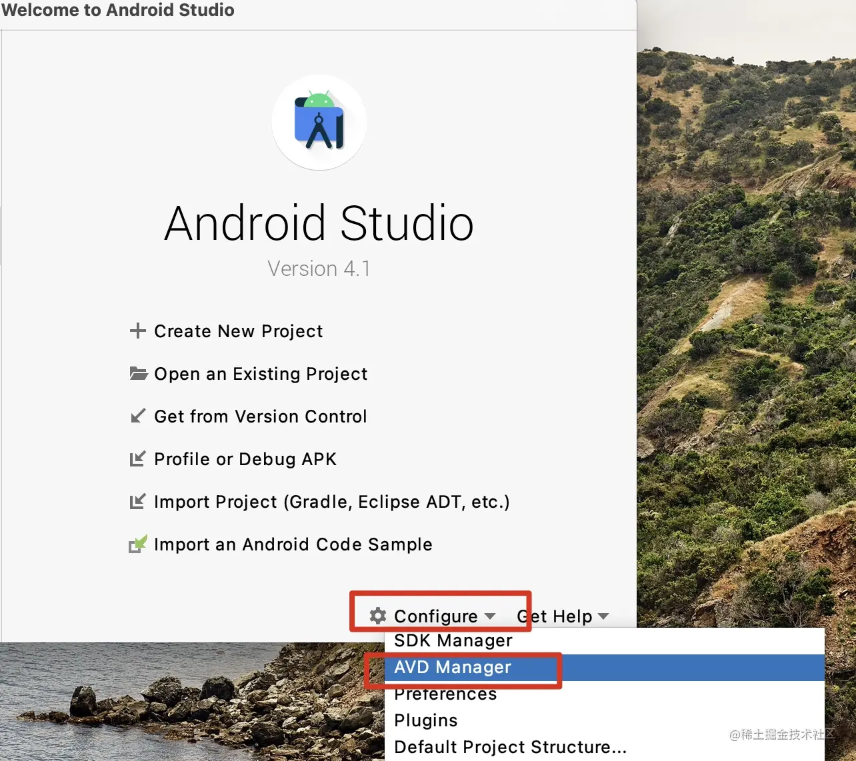The width and height of the screenshot is (856, 761).
Task: Click the icon beside Import an Android Code Sample
Action: pos(137,544)
